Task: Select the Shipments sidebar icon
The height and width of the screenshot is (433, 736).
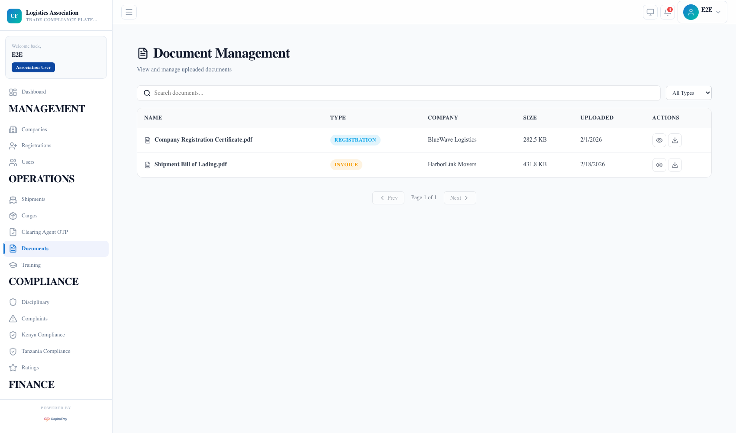Action: click(x=13, y=199)
